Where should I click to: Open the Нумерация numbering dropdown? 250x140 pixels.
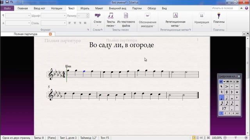tap(202, 20)
